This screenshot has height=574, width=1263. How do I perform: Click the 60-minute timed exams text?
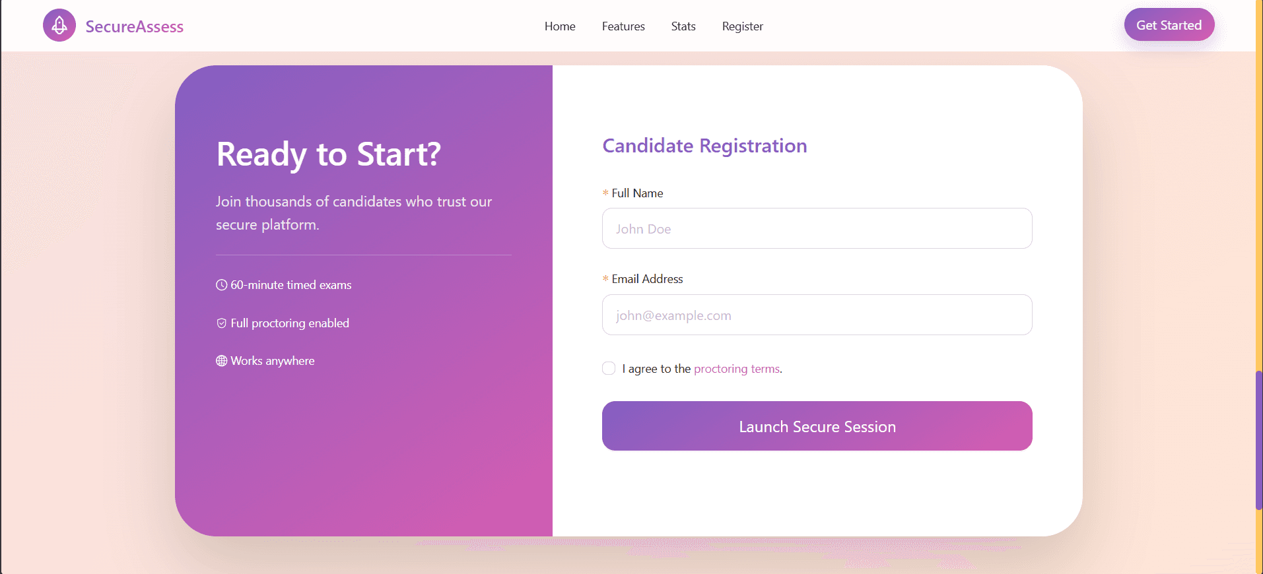pos(291,285)
